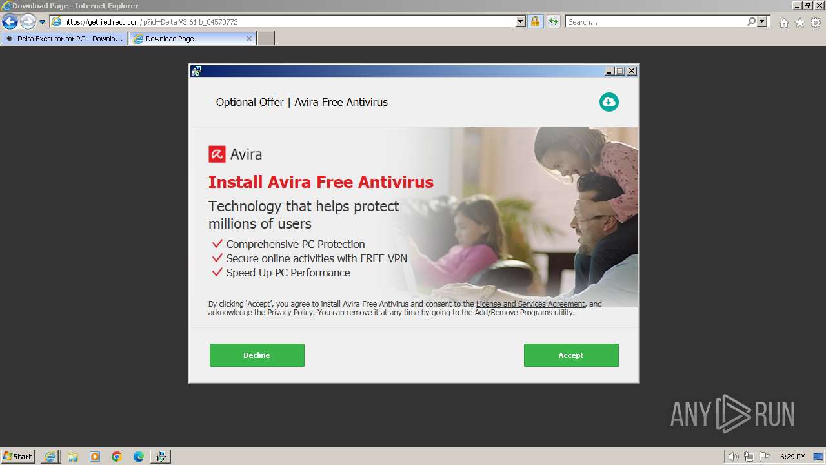Click the volume speaker tray icon
Image resolution: width=826 pixels, height=465 pixels.
coord(733,457)
